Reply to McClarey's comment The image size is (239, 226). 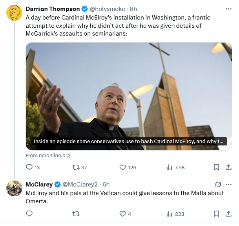pos(29,214)
